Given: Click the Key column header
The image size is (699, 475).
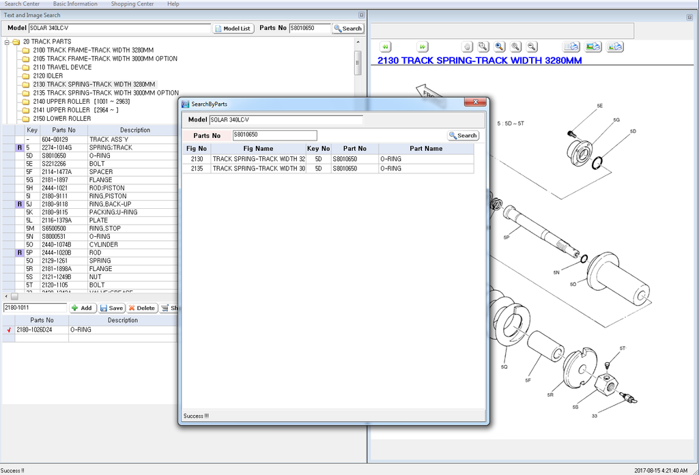Looking at the screenshot, I should tap(32, 130).
